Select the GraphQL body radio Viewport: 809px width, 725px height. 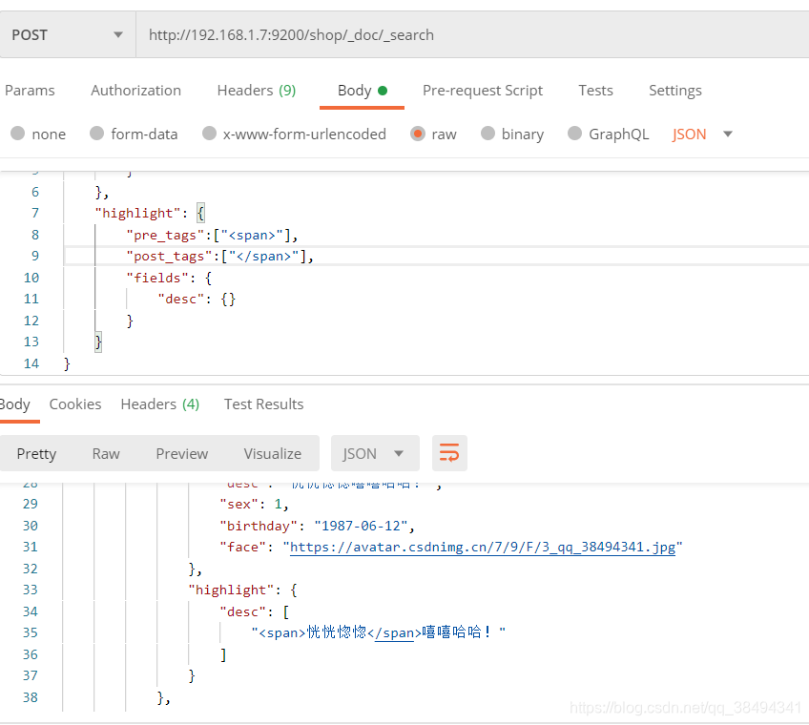click(574, 134)
